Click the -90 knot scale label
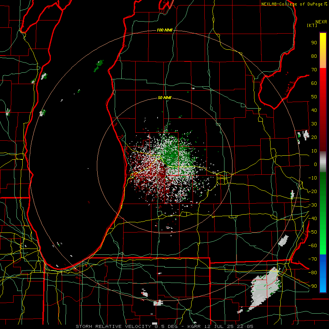 tap(313, 286)
